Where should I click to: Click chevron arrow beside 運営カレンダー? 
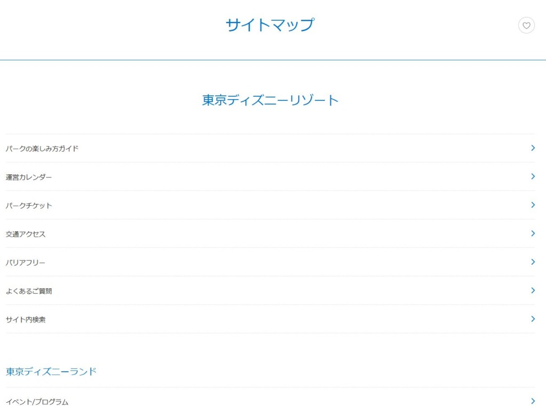coord(533,176)
